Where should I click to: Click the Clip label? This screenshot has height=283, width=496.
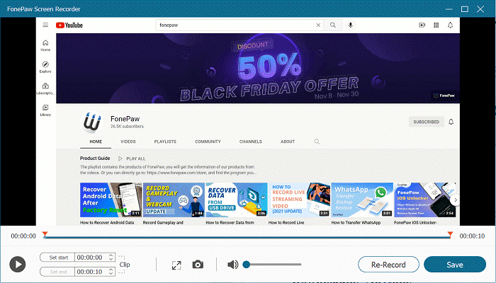125,265
